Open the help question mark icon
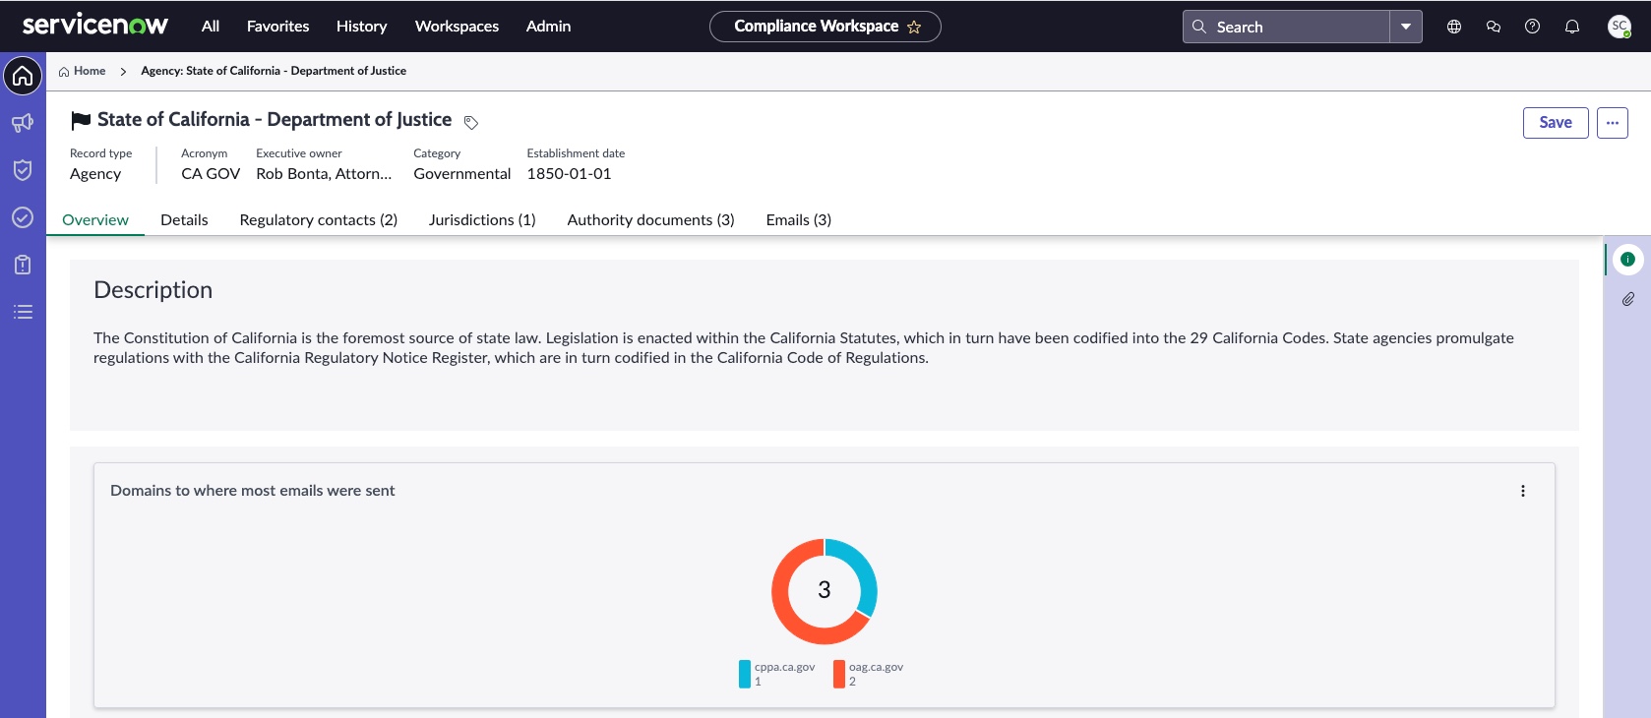The width and height of the screenshot is (1651, 718). pos(1532,27)
